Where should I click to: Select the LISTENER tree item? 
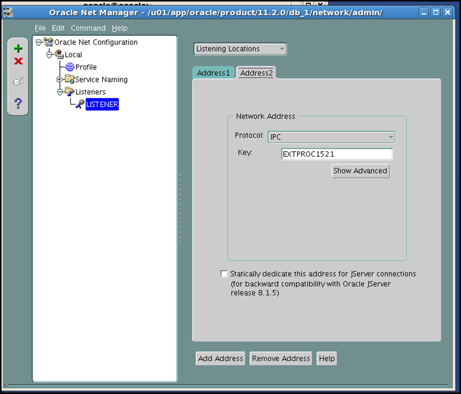[x=102, y=104]
